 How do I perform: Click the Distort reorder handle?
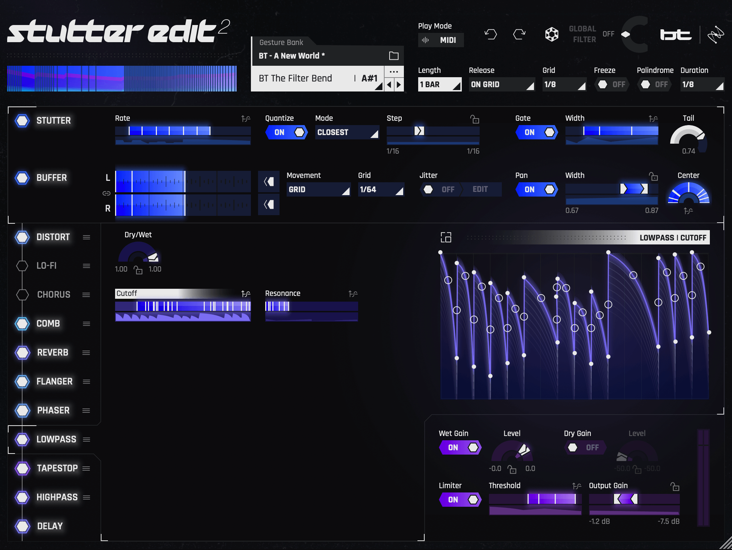point(86,237)
